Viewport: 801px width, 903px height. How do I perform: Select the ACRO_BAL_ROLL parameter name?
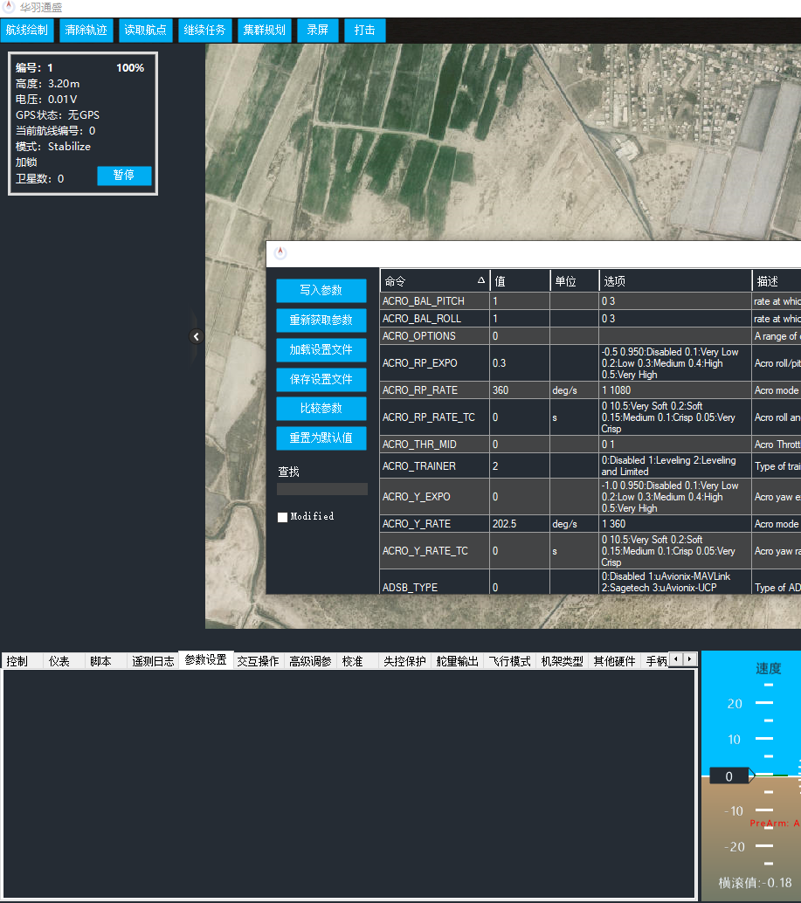(422, 319)
